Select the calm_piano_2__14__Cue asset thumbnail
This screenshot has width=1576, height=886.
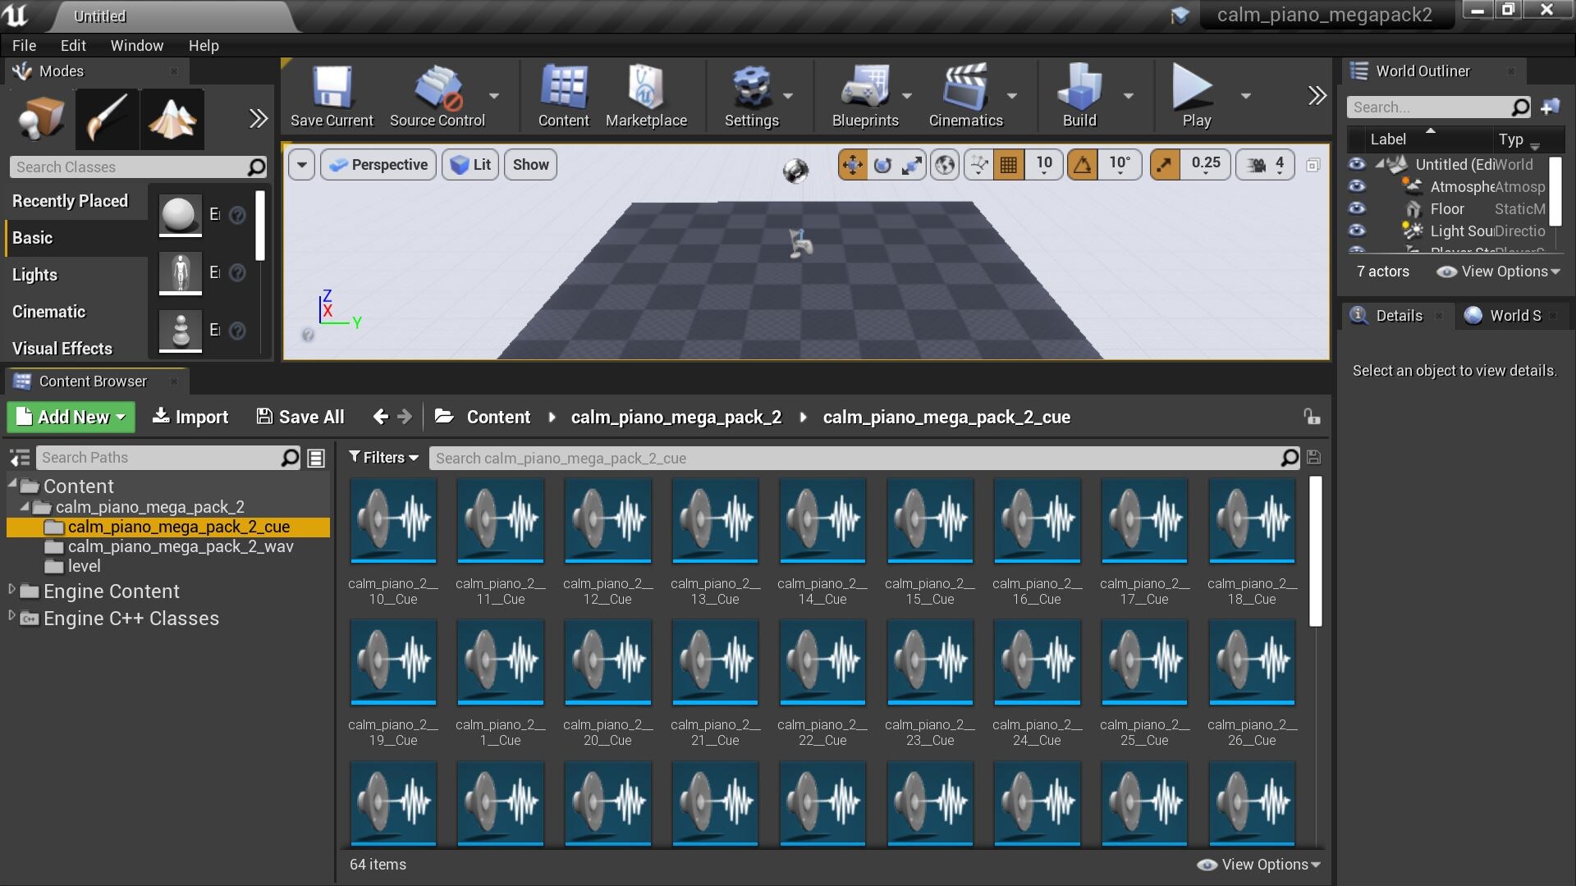pos(822,522)
